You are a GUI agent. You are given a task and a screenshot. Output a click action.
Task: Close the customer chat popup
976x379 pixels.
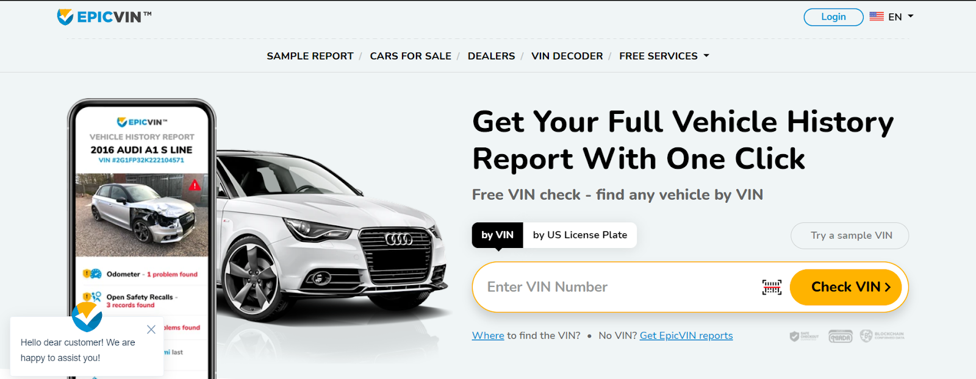[x=151, y=330]
